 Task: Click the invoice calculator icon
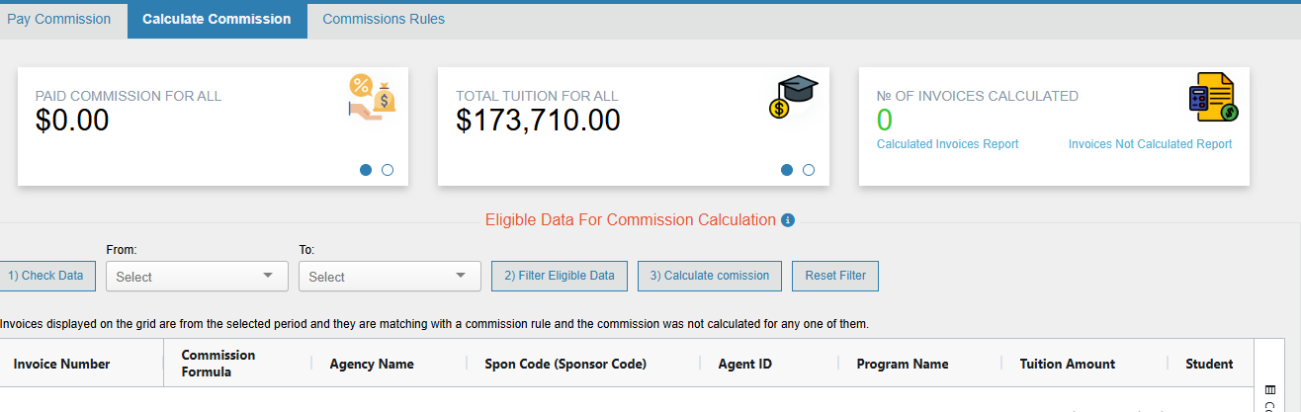(1213, 97)
